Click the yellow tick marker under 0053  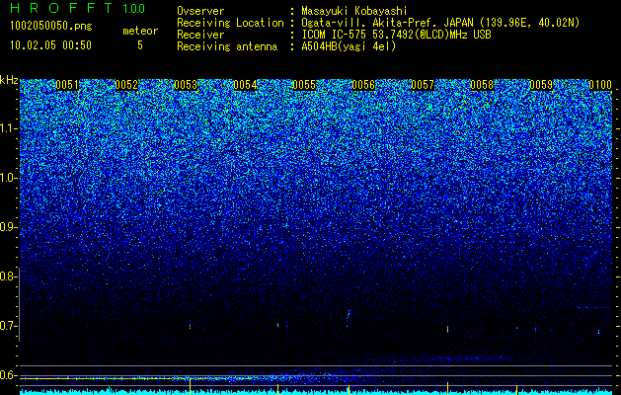point(191,385)
